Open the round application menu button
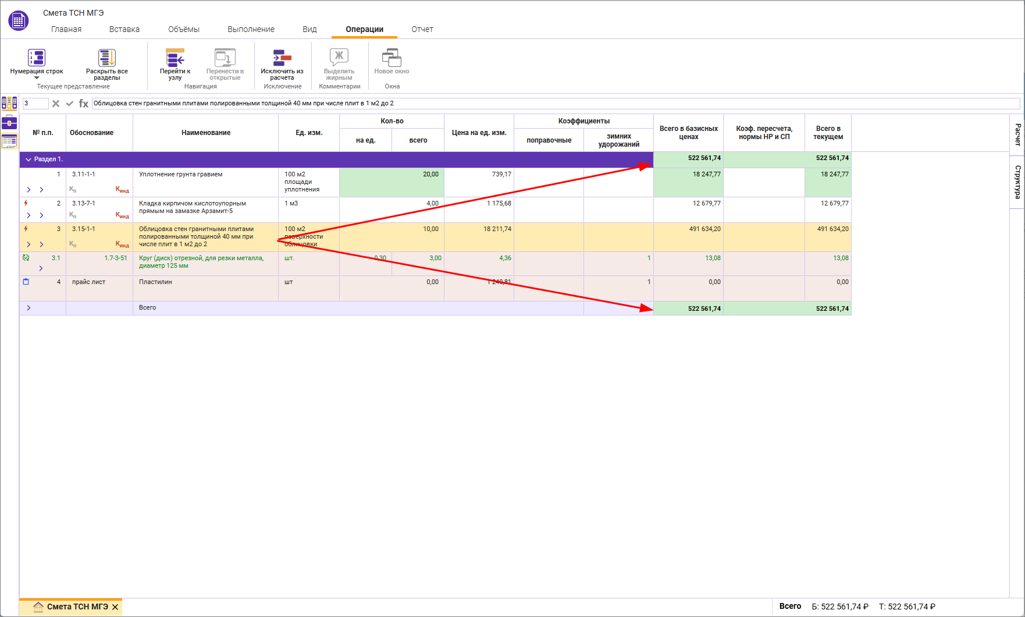The height and width of the screenshot is (617, 1025). click(x=19, y=21)
